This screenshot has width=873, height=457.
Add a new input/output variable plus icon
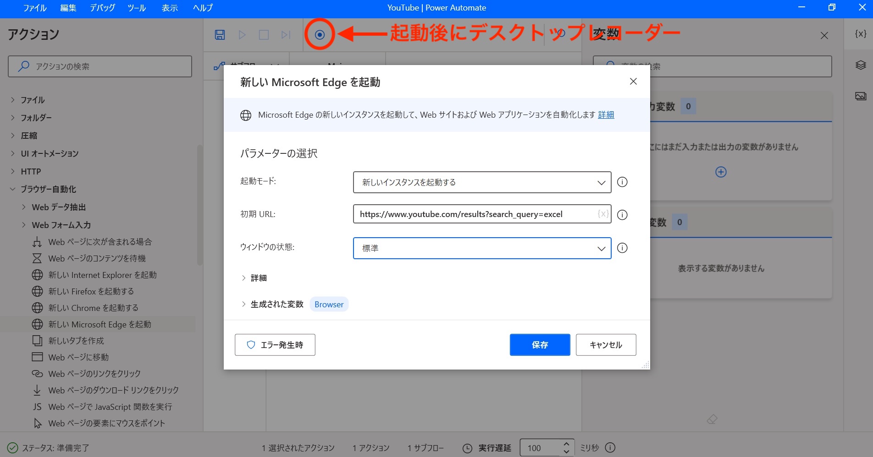tap(721, 172)
